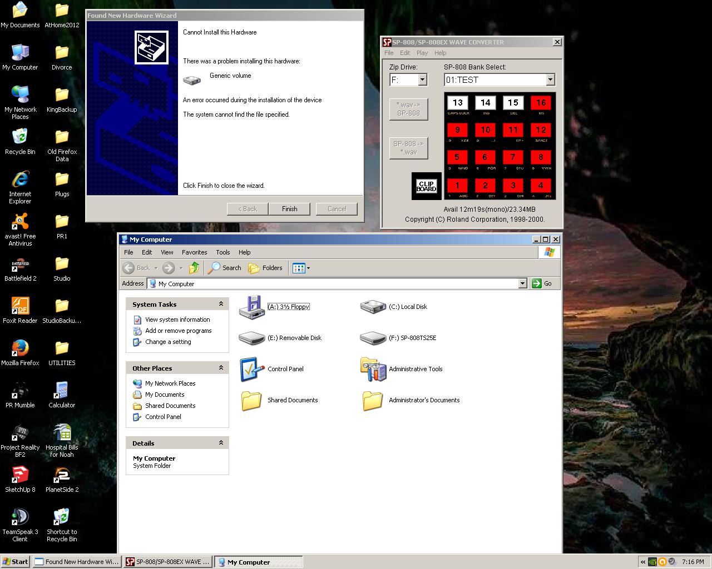The image size is (712, 569).
Task: Select the Mozilla Firefox desktop icon
Action: pyautogui.click(x=20, y=348)
